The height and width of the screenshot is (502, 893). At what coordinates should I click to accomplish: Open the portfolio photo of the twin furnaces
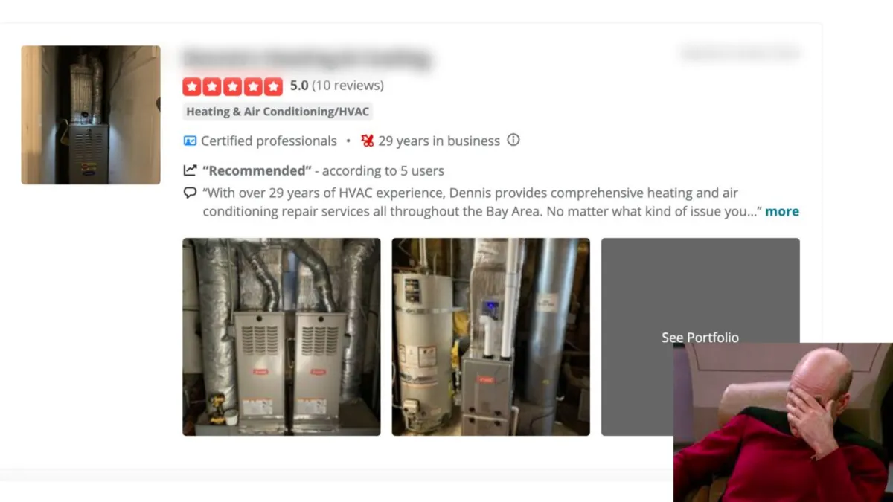tap(281, 337)
